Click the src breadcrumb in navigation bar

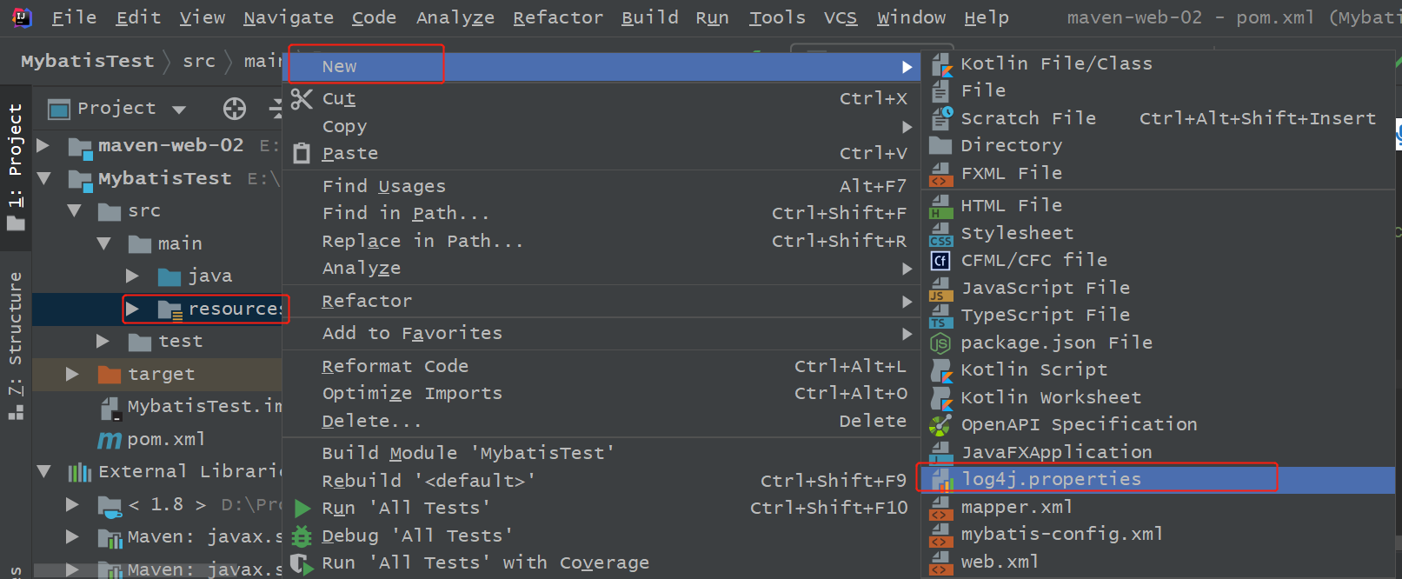[198, 61]
